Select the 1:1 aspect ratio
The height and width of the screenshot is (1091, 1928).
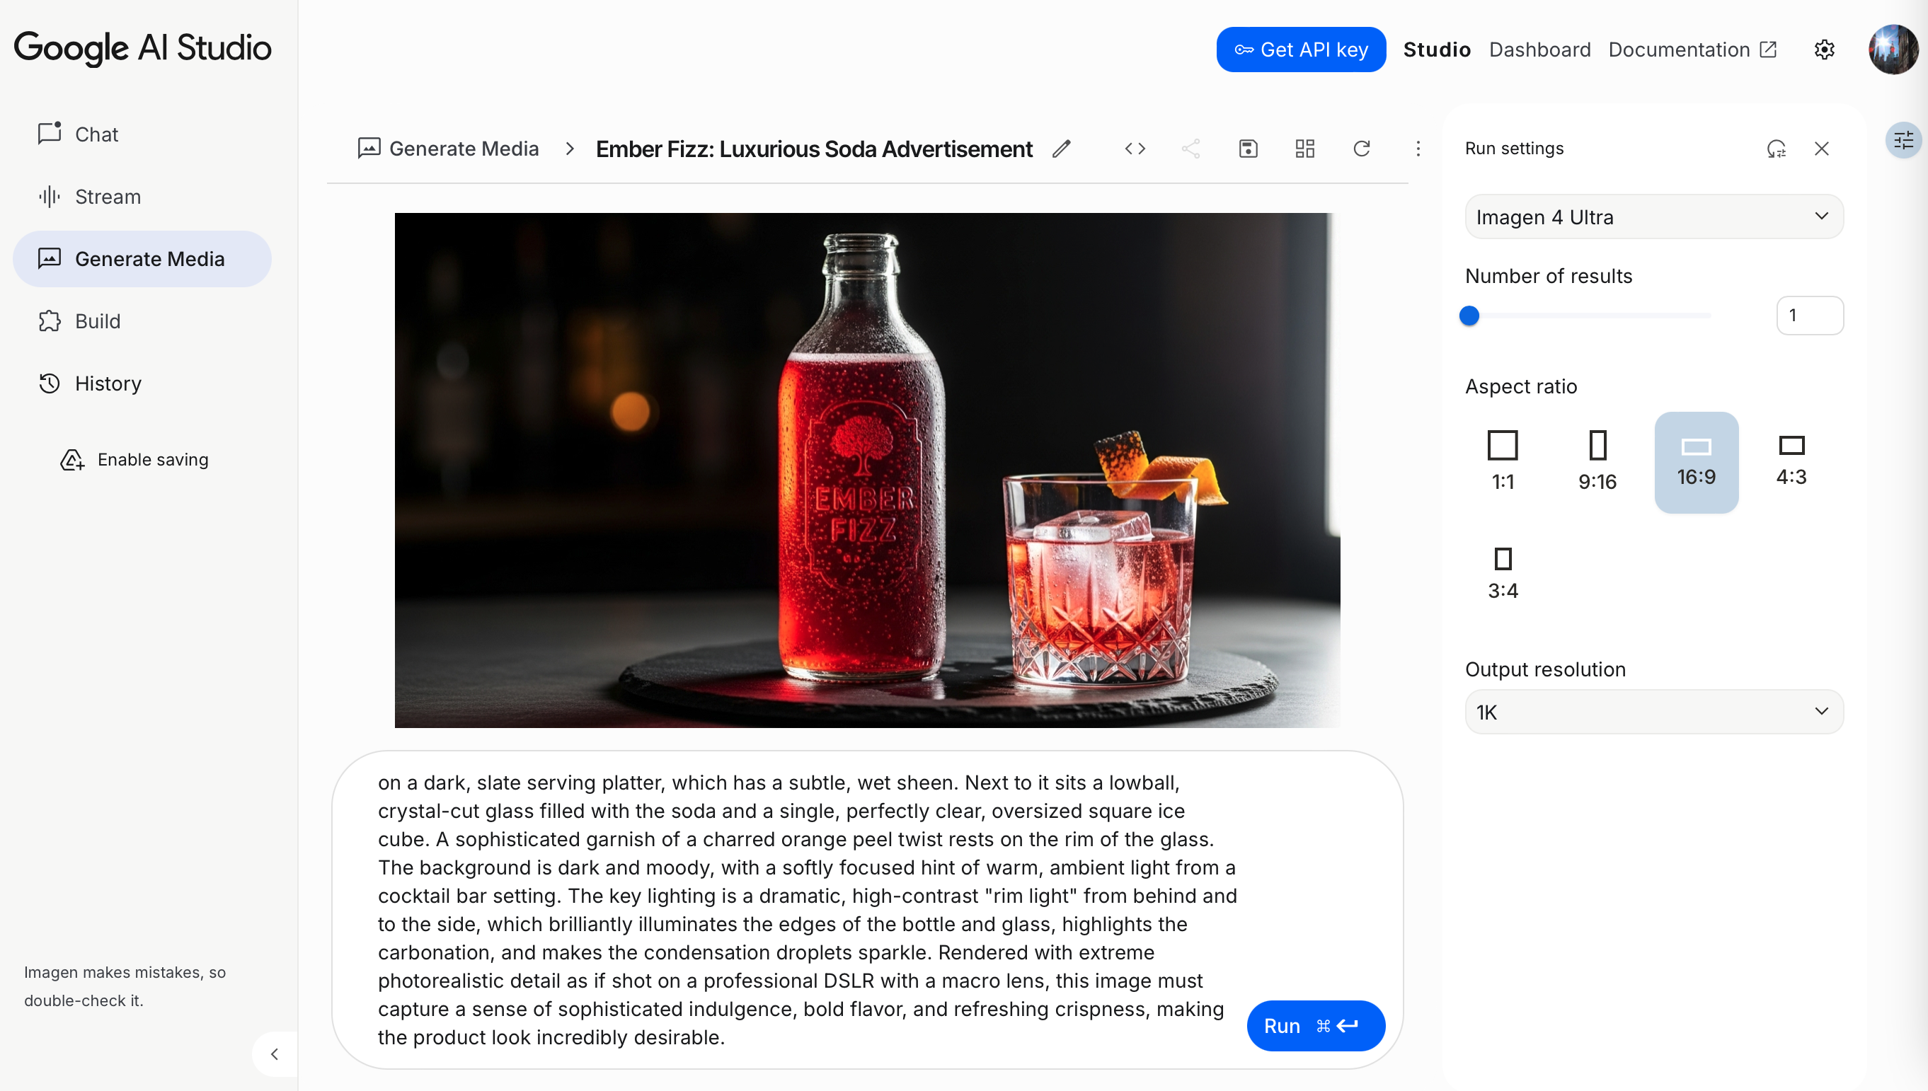[1502, 461]
